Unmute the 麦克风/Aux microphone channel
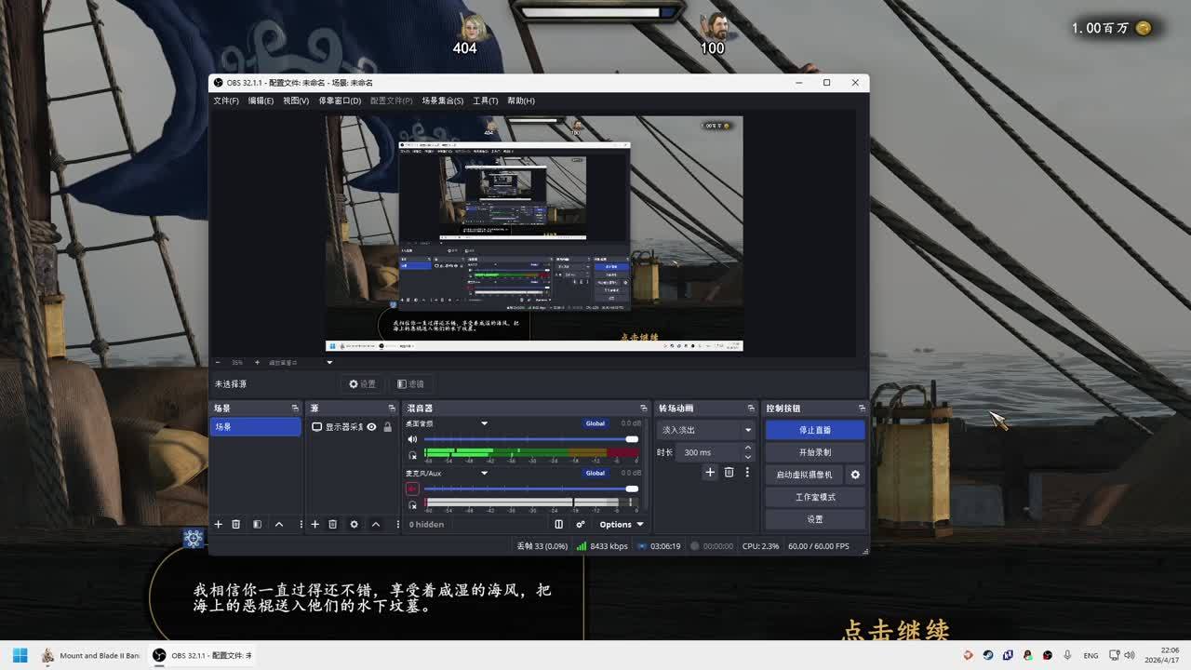This screenshot has width=1191, height=670. pyautogui.click(x=412, y=489)
